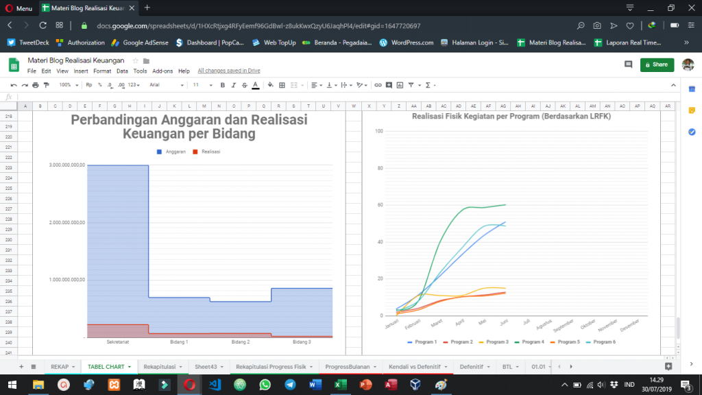Open the cell borders tool
The width and height of the screenshot is (702, 395).
pyautogui.click(x=282, y=85)
